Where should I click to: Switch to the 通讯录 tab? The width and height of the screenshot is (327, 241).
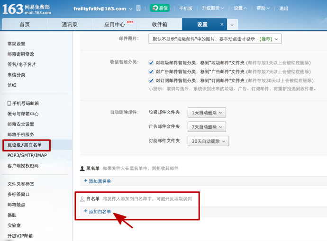(x=69, y=25)
